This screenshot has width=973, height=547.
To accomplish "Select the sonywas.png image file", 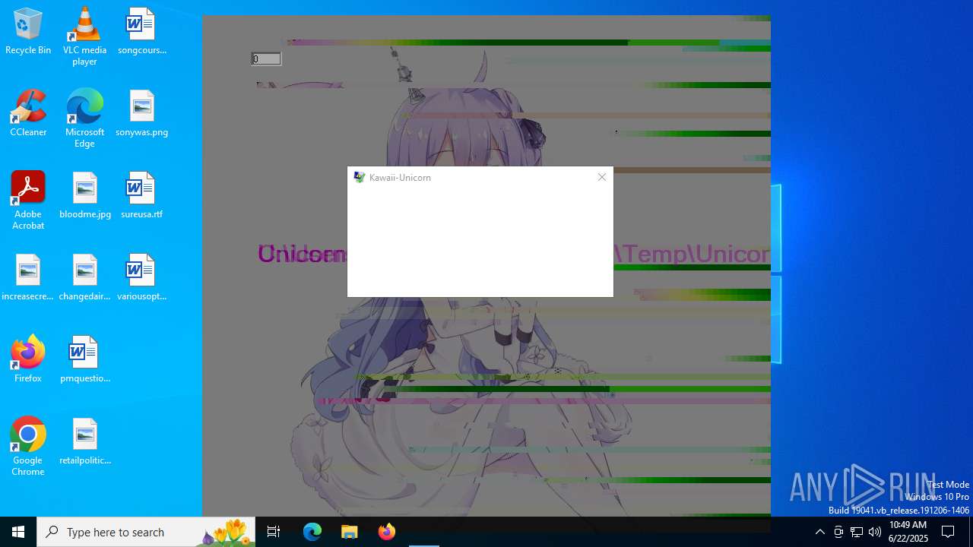I will pyautogui.click(x=141, y=113).
